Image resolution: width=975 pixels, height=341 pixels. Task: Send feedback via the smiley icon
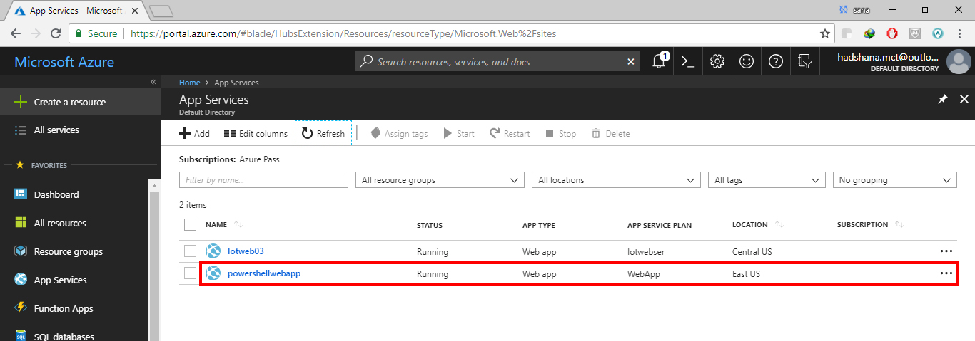click(747, 62)
